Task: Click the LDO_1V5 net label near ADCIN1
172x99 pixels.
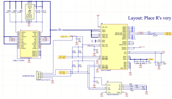Action: 142,47
